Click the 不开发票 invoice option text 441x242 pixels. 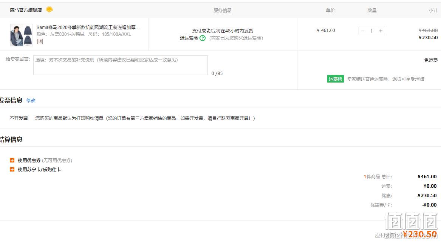pos(19,118)
